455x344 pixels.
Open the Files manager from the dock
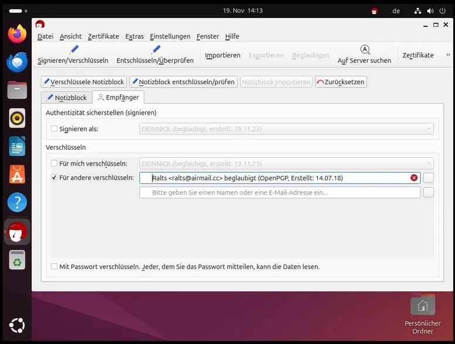pyautogui.click(x=17, y=90)
